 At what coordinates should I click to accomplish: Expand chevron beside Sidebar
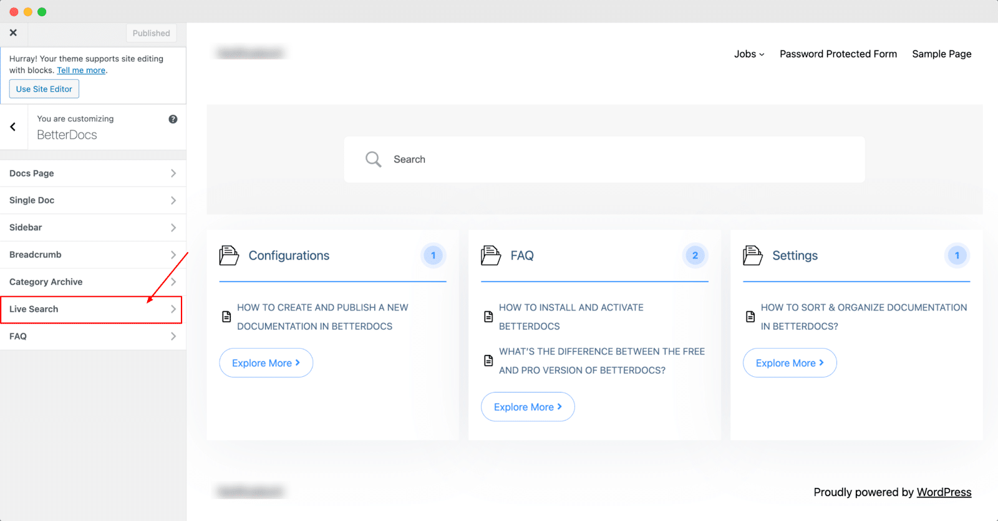173,228
